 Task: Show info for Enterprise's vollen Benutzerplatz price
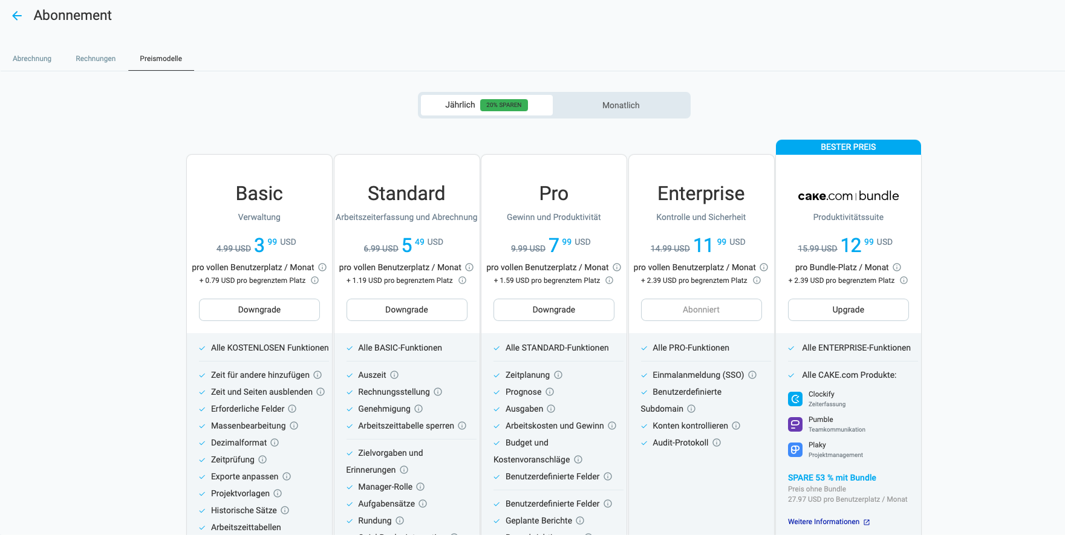(x=764, y=267)
